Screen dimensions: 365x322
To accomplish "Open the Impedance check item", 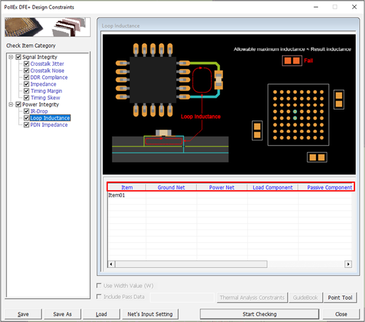I will tap(43, 84).
